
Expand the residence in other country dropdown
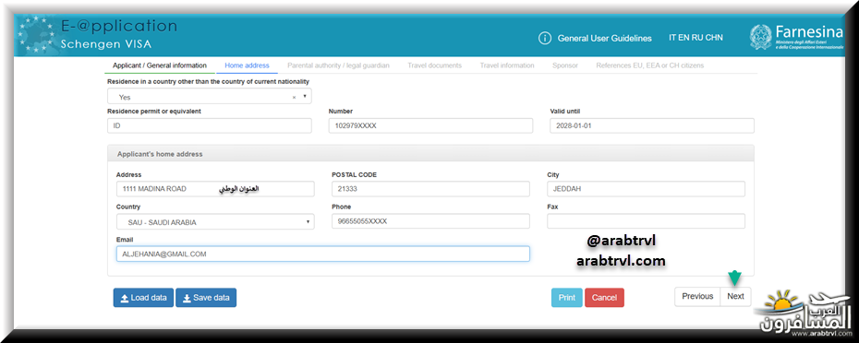[210, 97]
